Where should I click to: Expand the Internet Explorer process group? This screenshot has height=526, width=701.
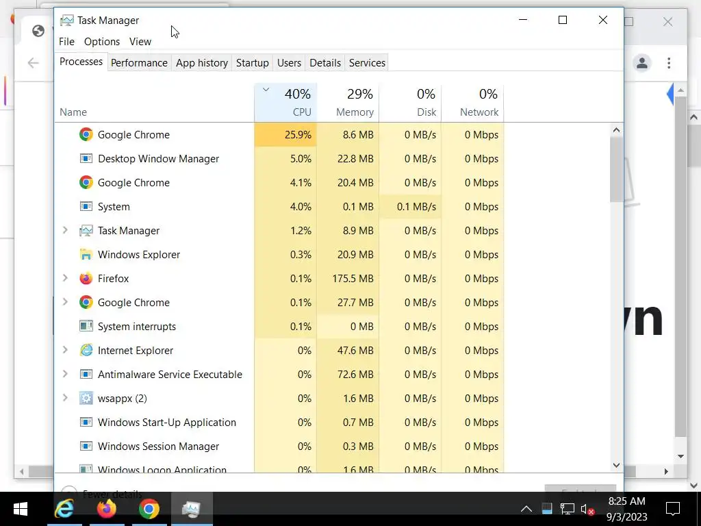click(65, 350)
